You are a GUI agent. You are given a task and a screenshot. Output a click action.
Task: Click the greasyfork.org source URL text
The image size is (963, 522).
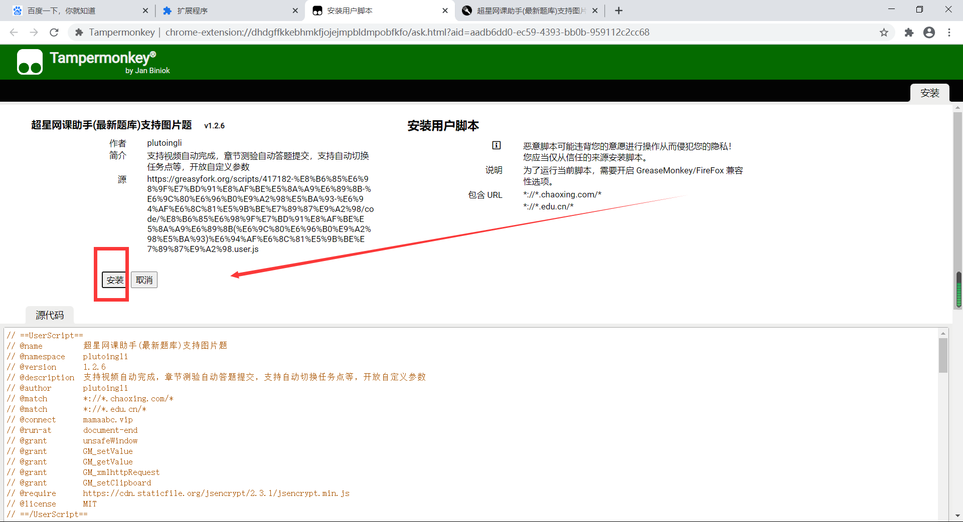(x=260, y=214)
